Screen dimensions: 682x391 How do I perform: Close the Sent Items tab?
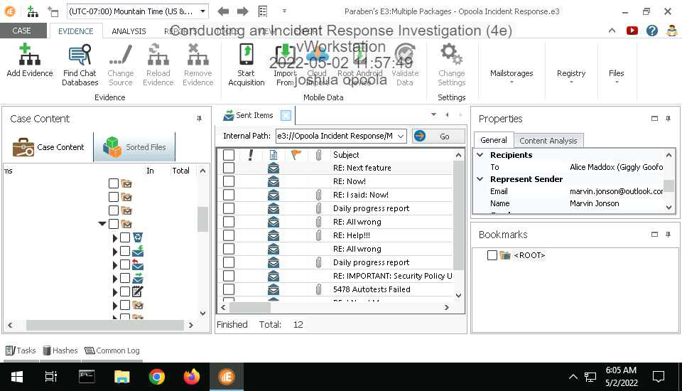[286, 115]
